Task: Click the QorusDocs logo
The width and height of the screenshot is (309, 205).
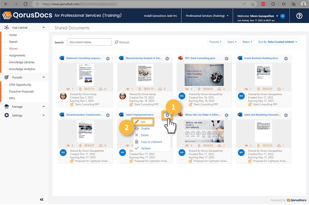Action: [27, 15]
